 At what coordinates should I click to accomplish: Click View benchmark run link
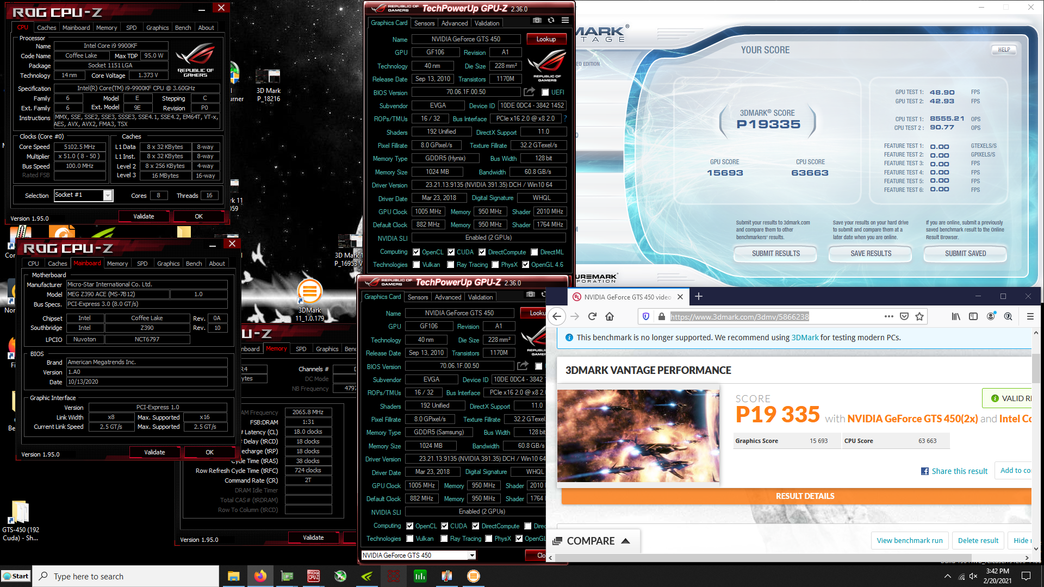click(910, 540)
